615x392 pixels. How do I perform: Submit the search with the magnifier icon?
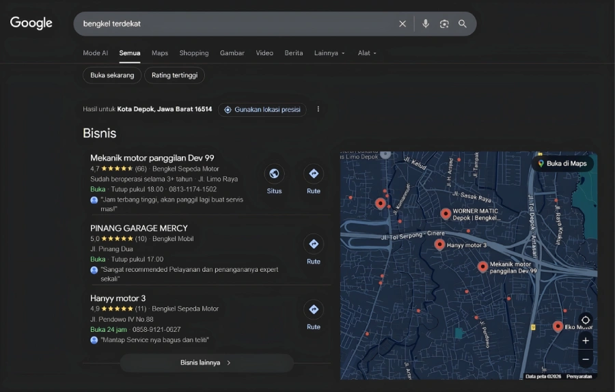463,24
